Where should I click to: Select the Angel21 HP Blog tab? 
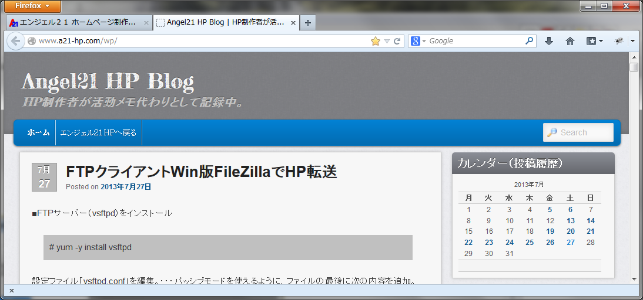pos(226,23)
